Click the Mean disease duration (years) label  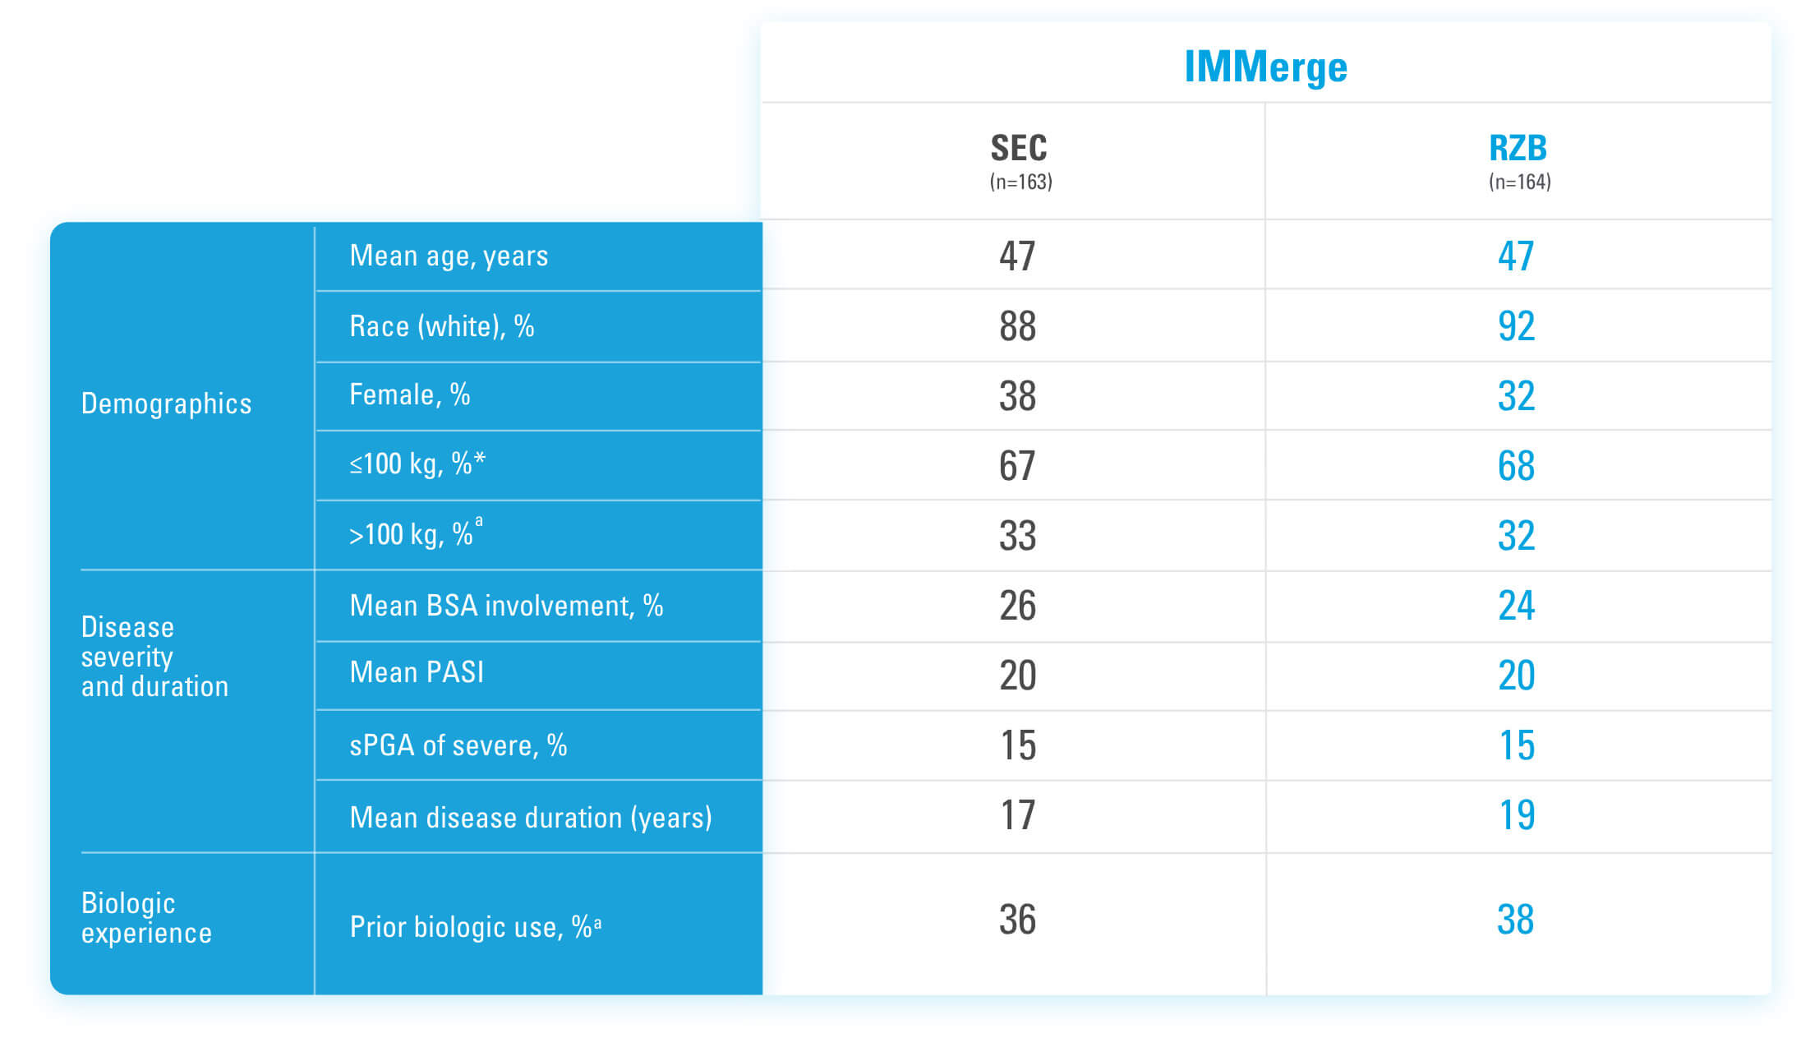531,818
